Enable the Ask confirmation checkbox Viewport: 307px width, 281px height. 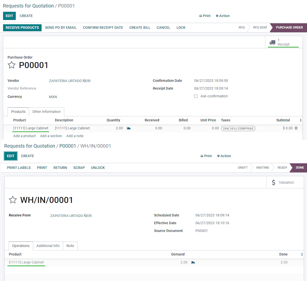[196, 96]
